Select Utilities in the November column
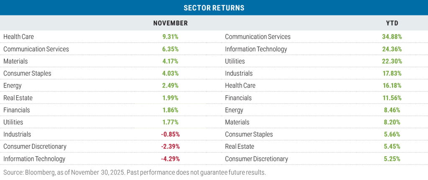Image resolution: width=428 pixels, height=180 pixels. coord(13,122)
